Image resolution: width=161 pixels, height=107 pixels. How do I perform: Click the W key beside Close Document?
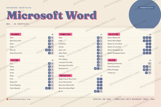(x=52, y=53)
